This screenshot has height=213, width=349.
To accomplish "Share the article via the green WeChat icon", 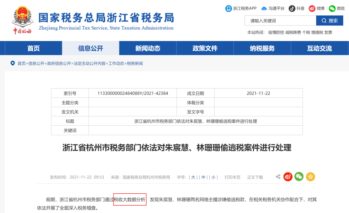I will 299,177.
